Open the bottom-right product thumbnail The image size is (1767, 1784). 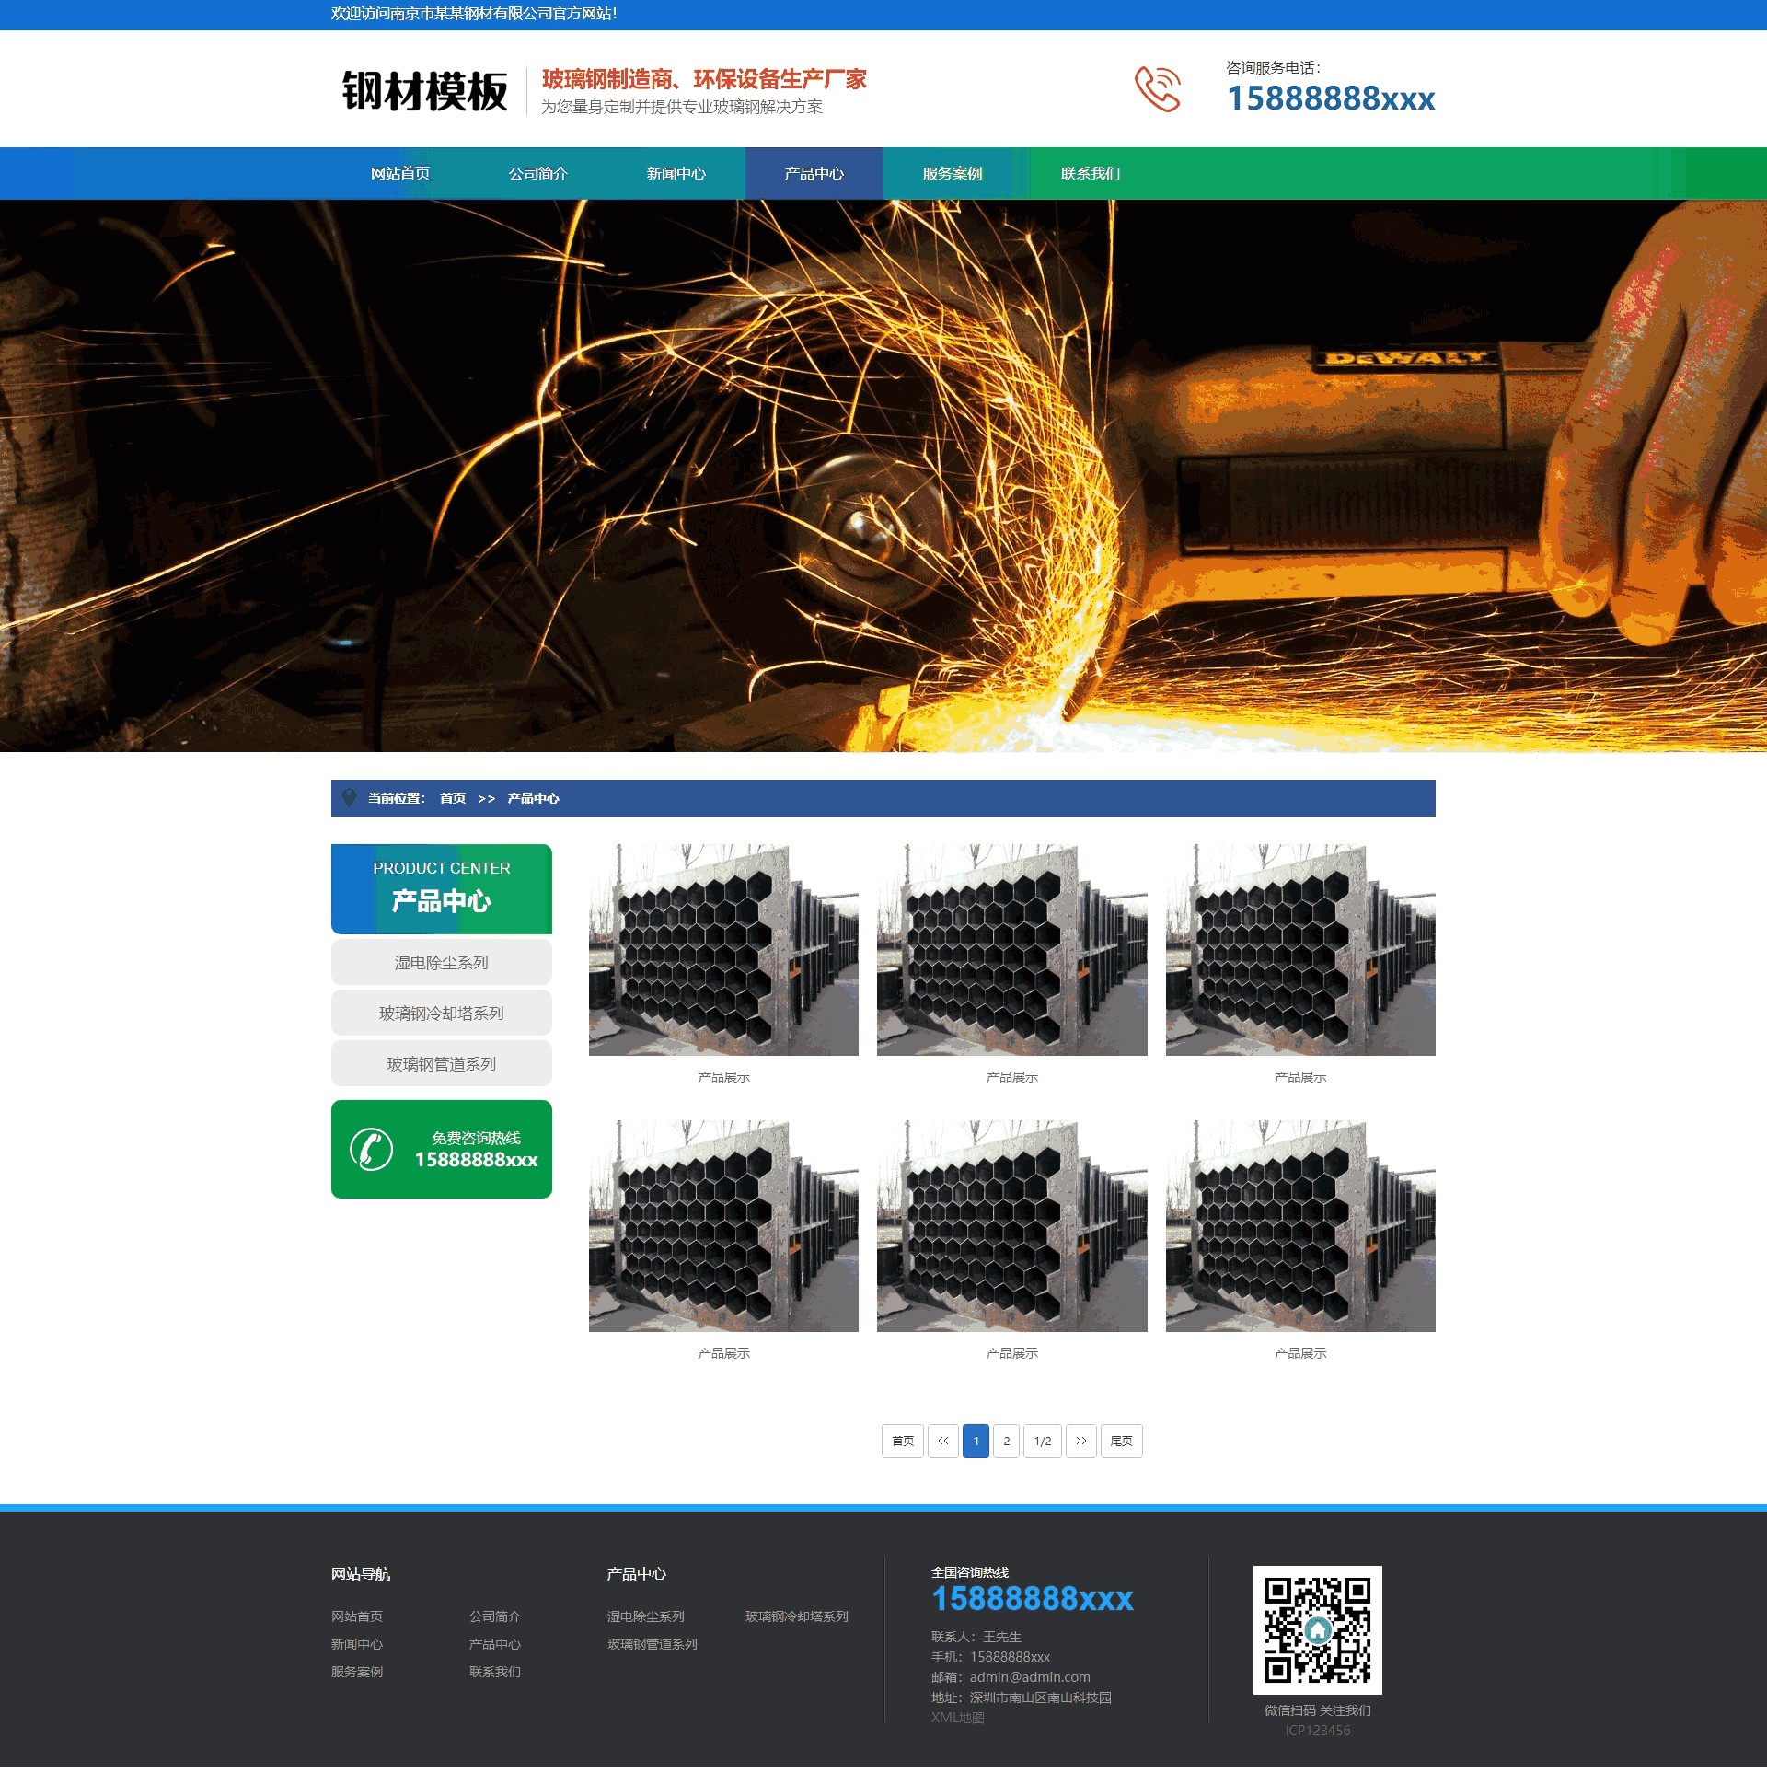point(1299,1225)
